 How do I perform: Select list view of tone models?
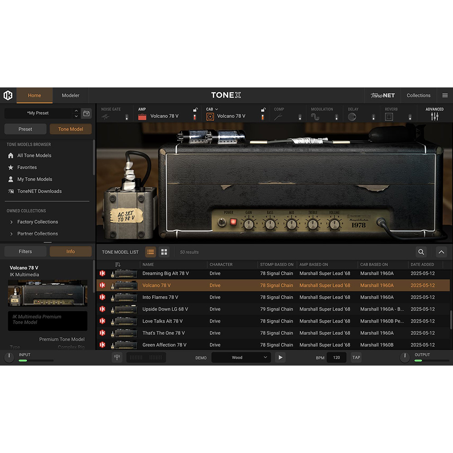coord(151,252)
